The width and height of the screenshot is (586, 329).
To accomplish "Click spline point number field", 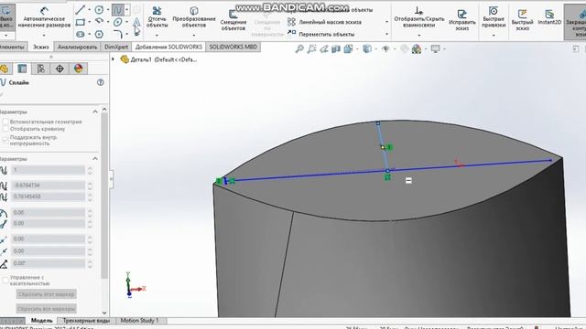I will click(49, 170).
